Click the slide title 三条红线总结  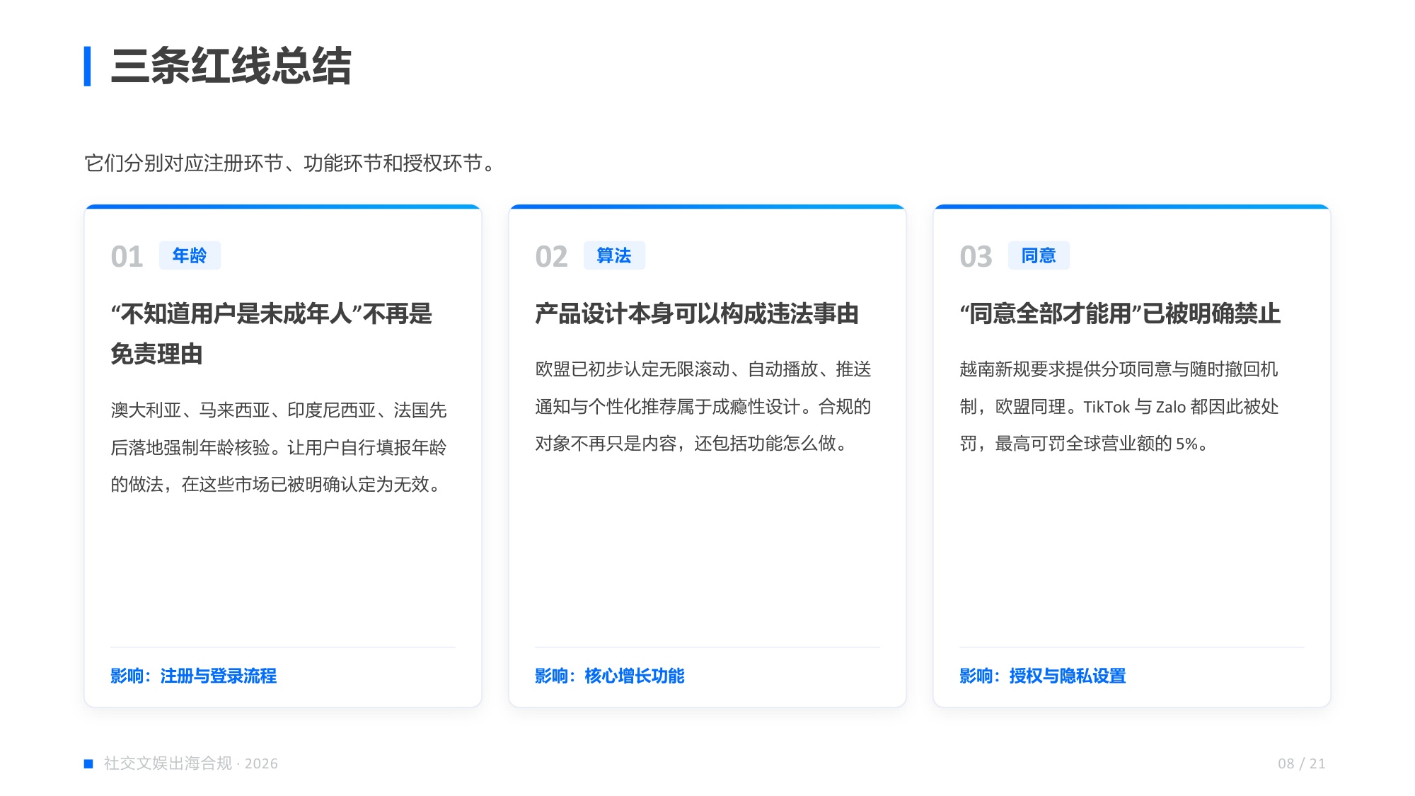coord(231,67)
